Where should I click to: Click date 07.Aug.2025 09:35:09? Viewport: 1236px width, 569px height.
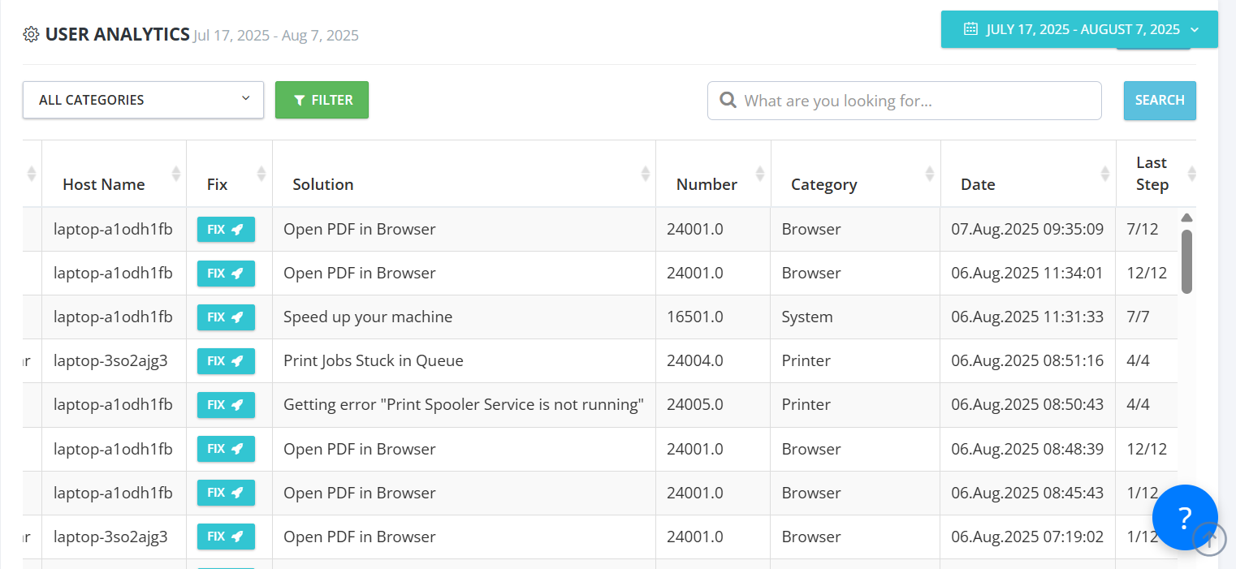coord(1027,230)
